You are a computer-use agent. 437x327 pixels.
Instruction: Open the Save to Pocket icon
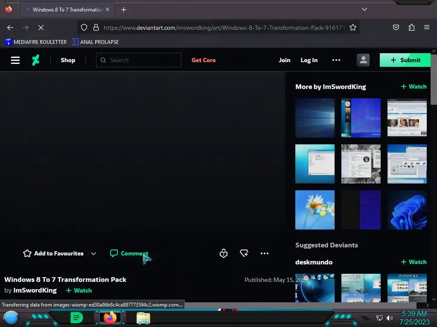pyautogui.click(x=396, y=27)
